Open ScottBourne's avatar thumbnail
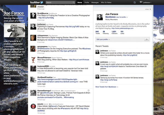The width and height of the screenshot is (164, 115). coord(33,16)
